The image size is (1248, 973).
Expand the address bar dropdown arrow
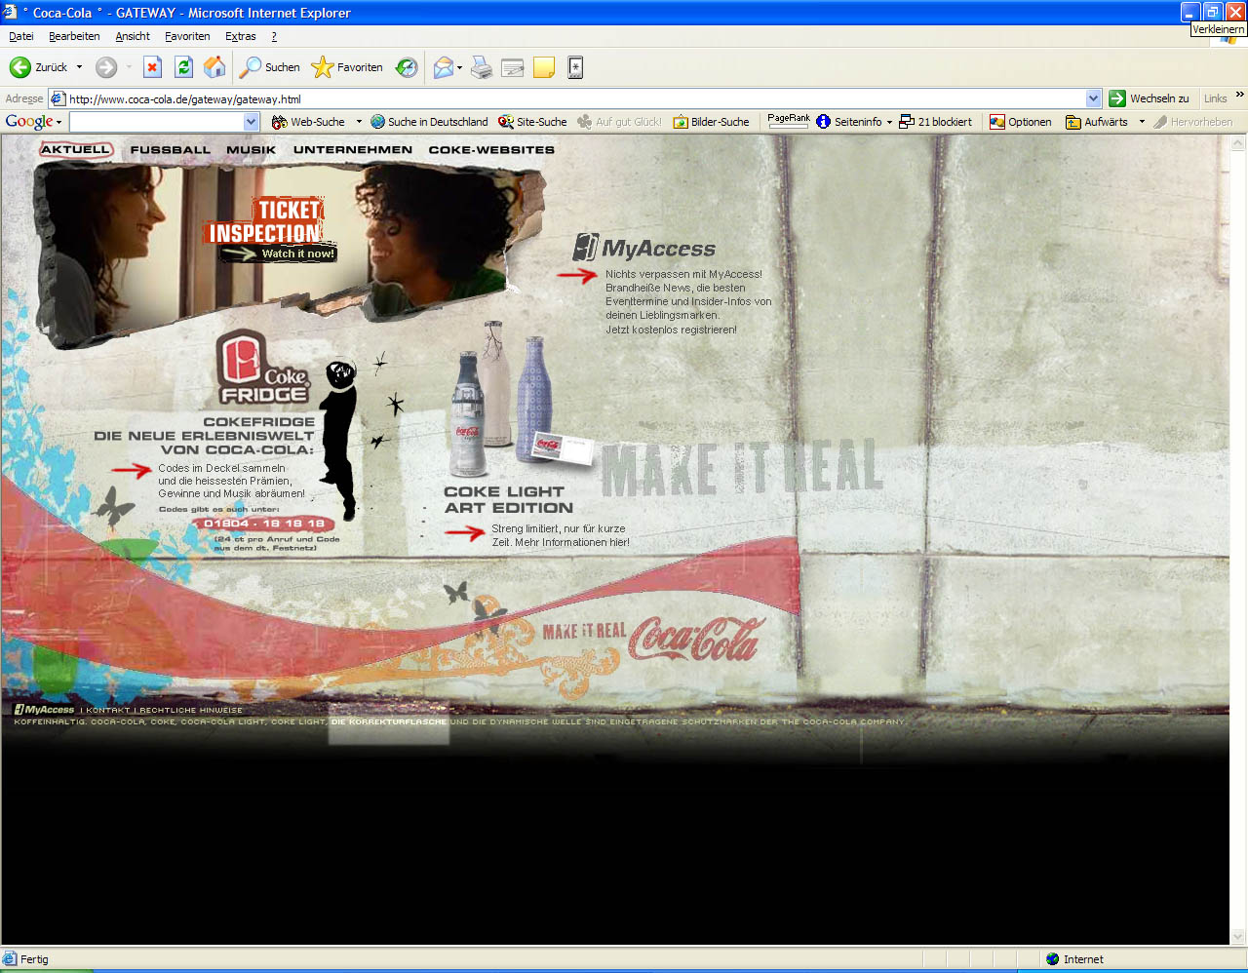(x=1093, y=98)
